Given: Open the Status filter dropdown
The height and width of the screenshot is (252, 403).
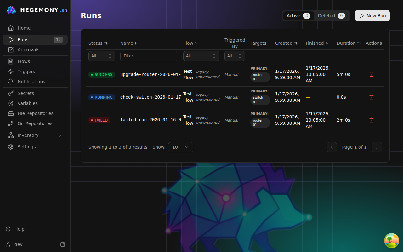Looking at the screenshot, I should tap(102, 56).
